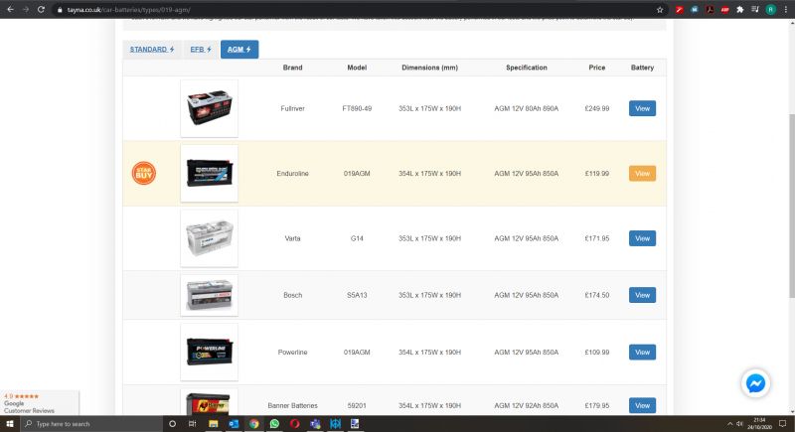Open the Chrome profile avatar
The width and height of the screenshot is (795, 432).
[771, 10]
